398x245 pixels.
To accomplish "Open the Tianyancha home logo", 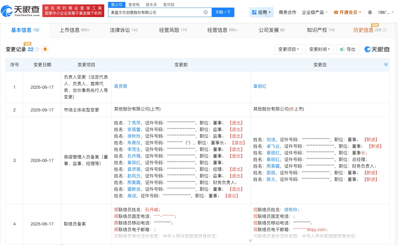I will [21, 11].
